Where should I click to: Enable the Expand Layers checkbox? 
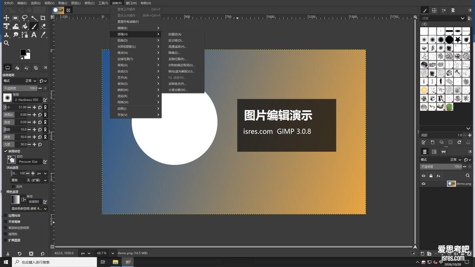pyautogui.click(x=6, y=240)
